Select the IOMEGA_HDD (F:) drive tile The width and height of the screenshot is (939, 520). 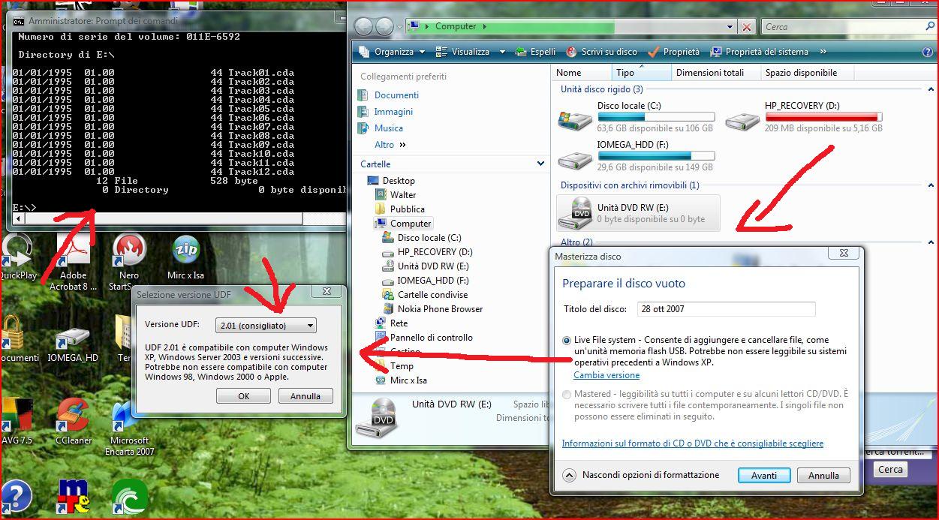pyautogui.click(x=637, y=155)
